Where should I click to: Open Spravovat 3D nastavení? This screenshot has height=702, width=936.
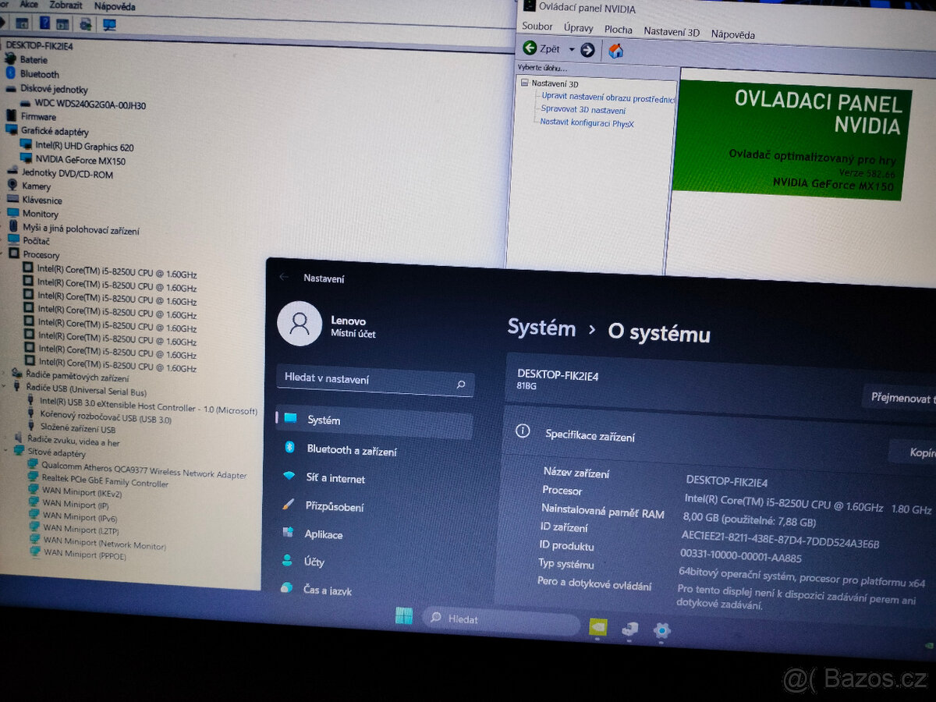[x=583, y=110]
